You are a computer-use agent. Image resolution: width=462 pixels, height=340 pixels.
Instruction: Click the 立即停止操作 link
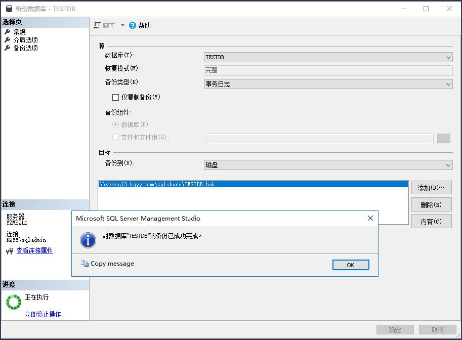click(43, 314)
